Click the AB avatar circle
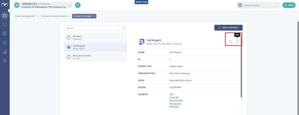This screenshot has height=115, width=299. (17, 5)
